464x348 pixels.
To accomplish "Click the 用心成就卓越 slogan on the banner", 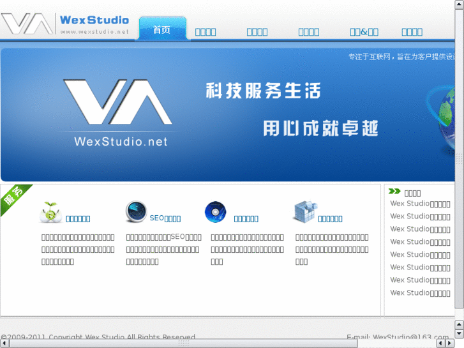I will [x=320, y=128].
